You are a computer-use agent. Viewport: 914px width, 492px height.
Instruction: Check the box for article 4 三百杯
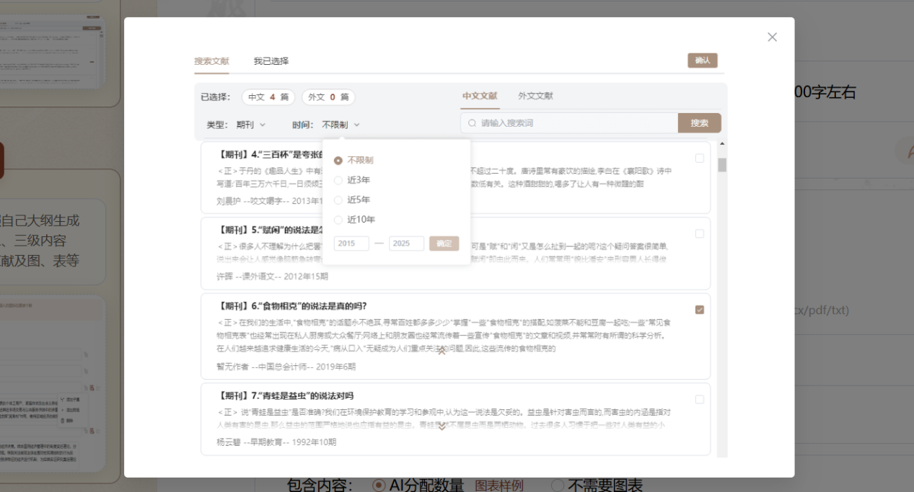pos(699,158)
